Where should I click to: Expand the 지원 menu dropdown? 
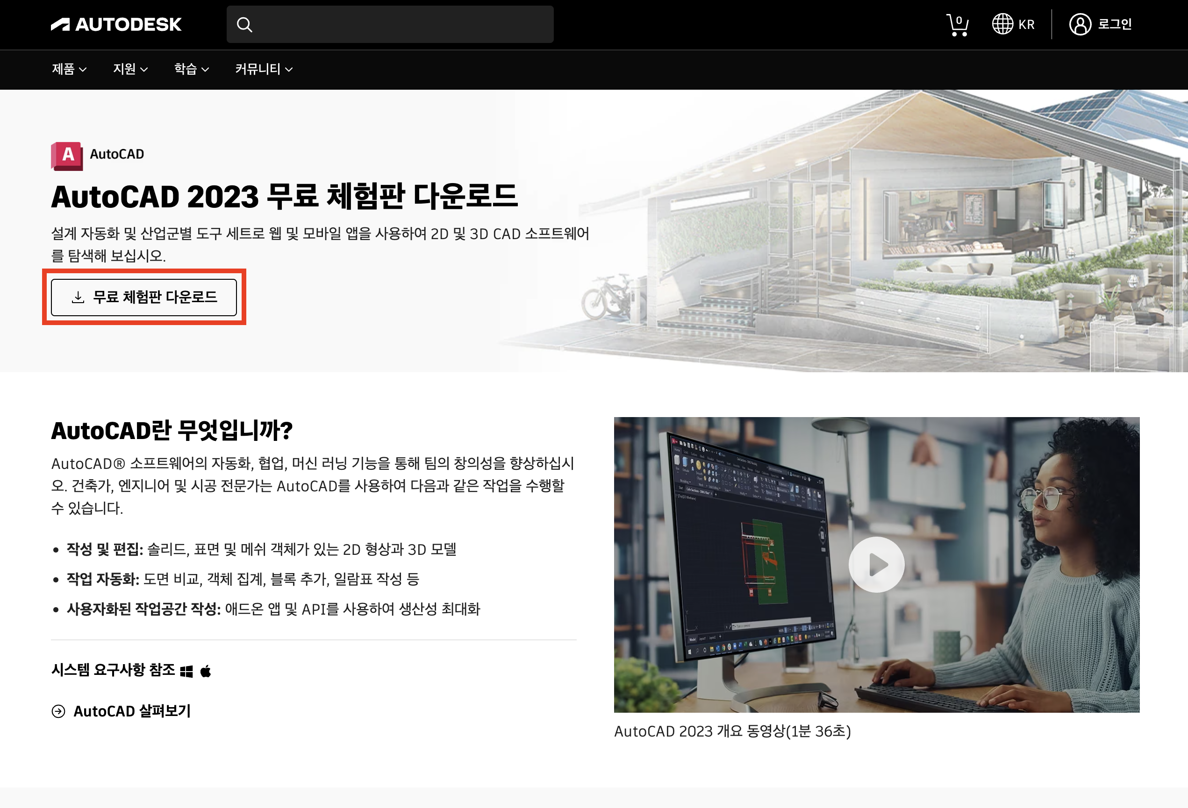tap(130, 69)
